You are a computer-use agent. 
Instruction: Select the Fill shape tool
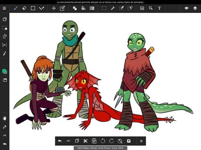pyautogui.click(x=75, y=8)
